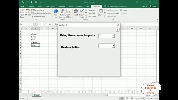This screenshot has height=100, width=178.
Task: Click Map Properties
Action: 111,10
